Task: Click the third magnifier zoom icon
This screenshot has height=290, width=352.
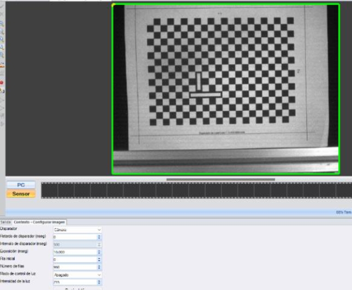Action: 1,39
